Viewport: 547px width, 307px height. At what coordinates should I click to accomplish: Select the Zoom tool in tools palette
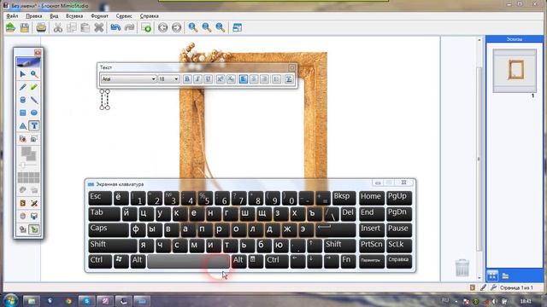click(x=34, y=74)
